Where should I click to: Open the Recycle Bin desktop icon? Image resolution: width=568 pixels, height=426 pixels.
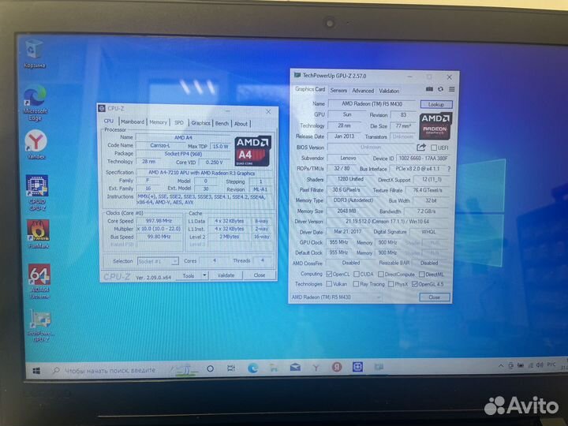coord(35,54)
